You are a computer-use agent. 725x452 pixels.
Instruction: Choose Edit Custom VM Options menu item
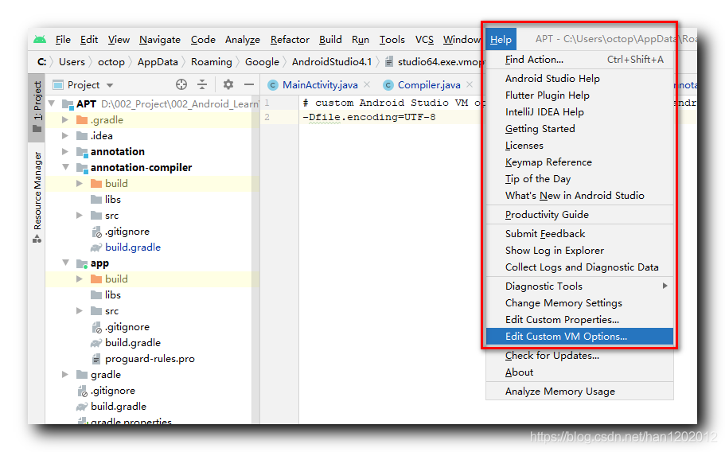pos(566,337)
